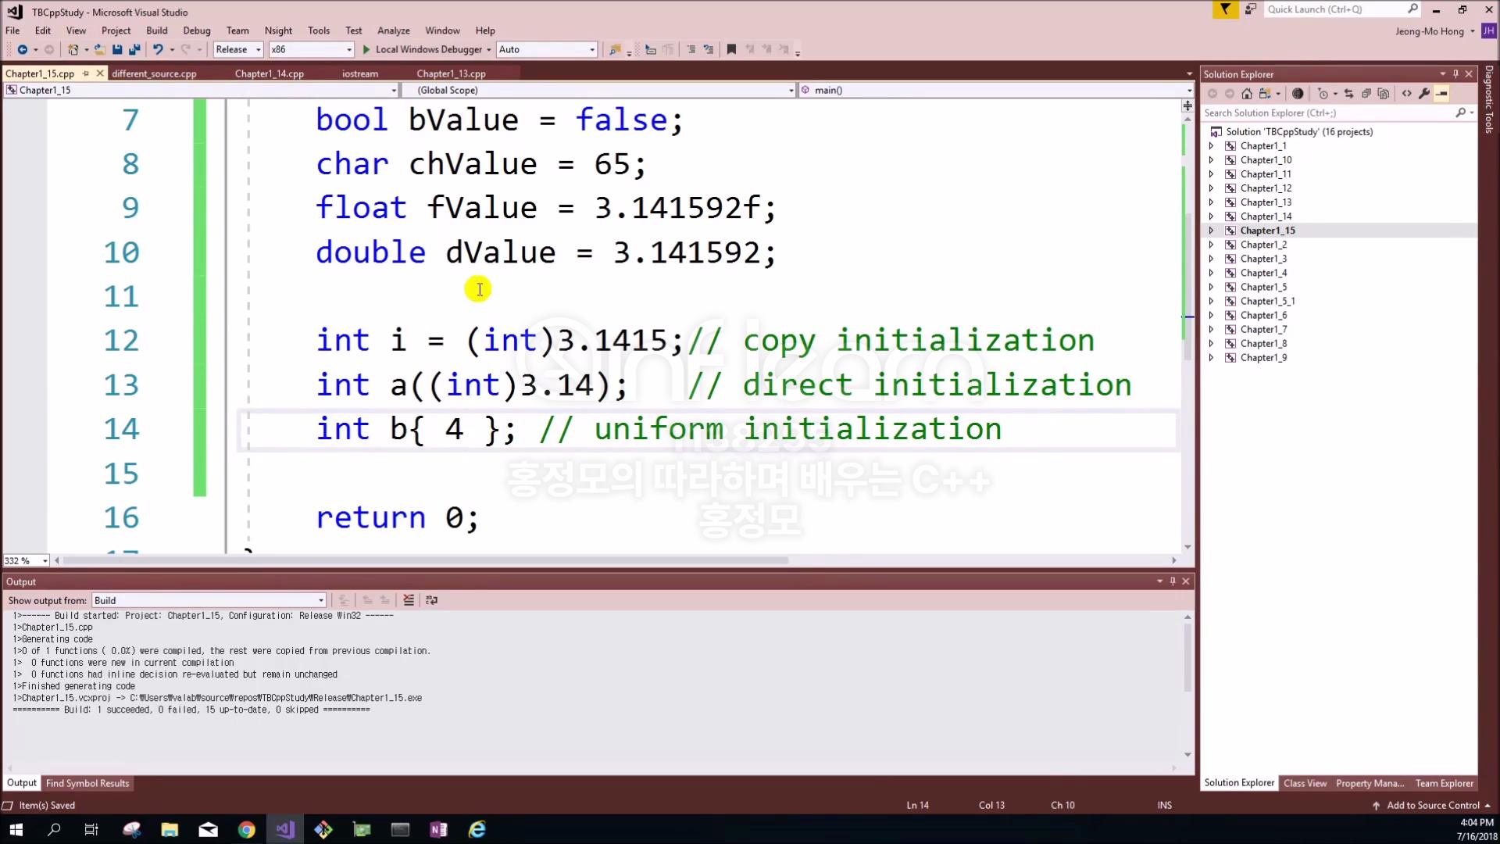
Task: Switch to the Find Symbol Results tab
Action: click(x=87, y=783)
